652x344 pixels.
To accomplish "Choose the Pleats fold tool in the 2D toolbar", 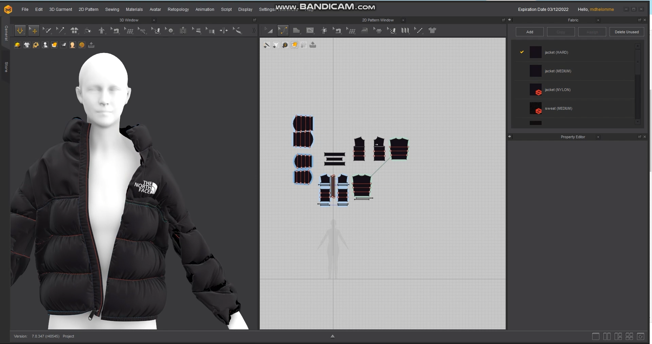I will (x=405, y=31).
